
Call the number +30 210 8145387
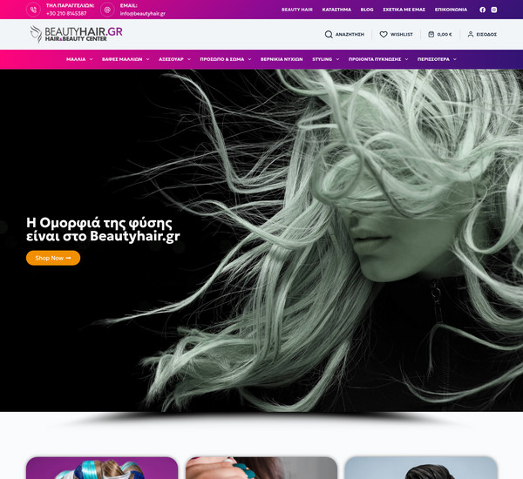[x=66, y=14]
